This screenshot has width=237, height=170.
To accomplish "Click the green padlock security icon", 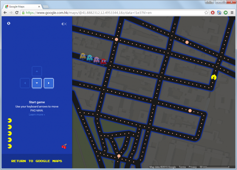I will tap(23, 13).
